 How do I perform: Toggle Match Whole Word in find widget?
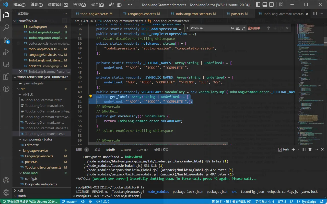click(x=238, y=28)
